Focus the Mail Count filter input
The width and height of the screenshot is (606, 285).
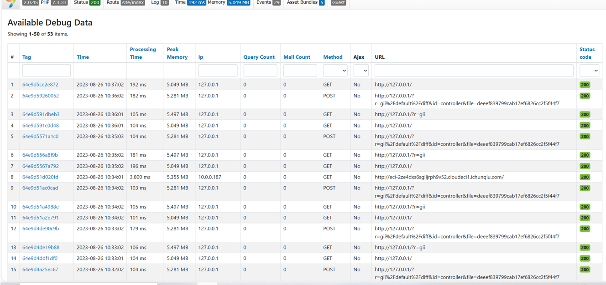pos(300,71)
